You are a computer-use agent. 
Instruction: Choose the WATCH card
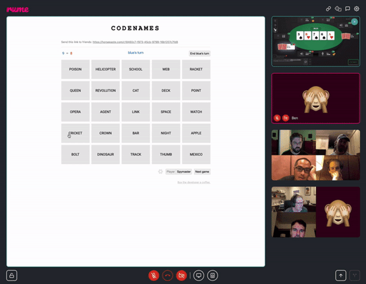coord(196,112)
